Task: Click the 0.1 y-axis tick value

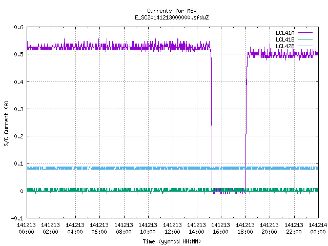Action: pyautogui.click(x=18, y=163)
